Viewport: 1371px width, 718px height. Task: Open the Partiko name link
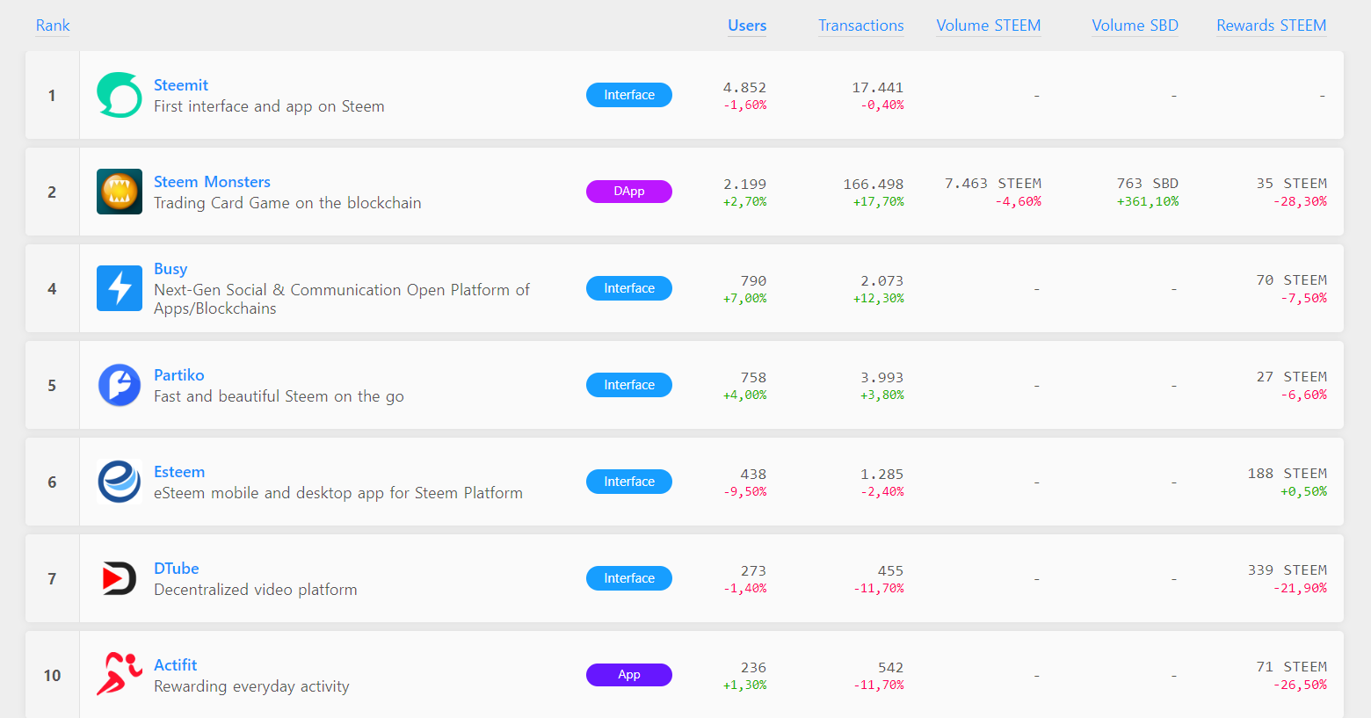point(179,375)
